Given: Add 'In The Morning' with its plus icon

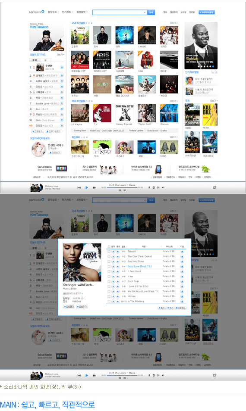Looking at the screenshot, I should 118,301.
